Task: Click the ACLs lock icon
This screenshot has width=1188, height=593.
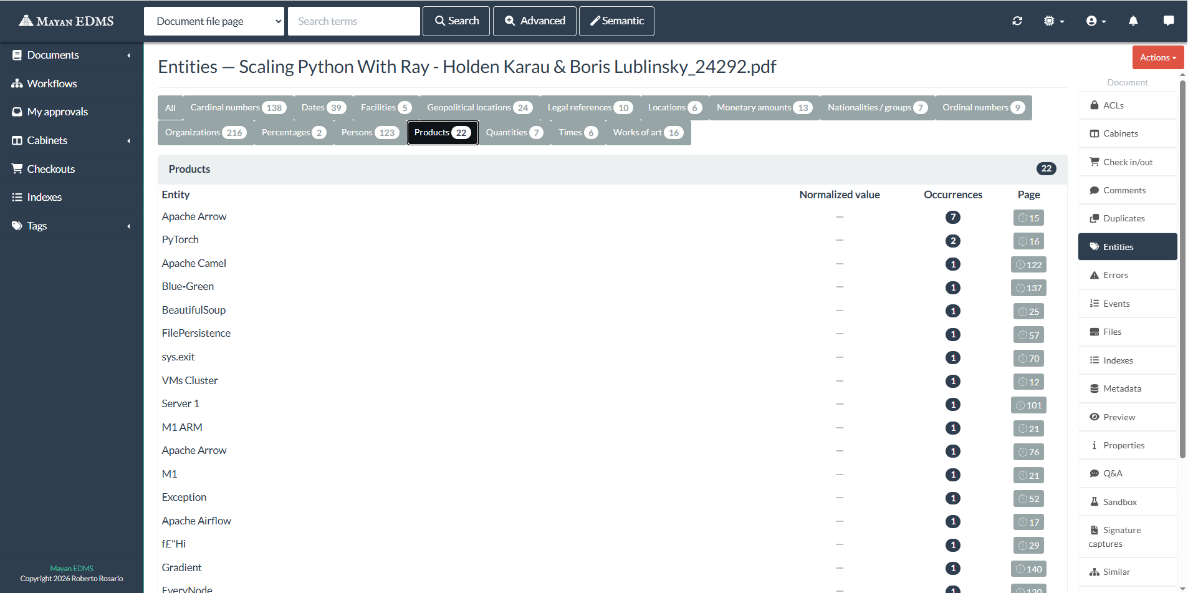Action: [1094, 105]
